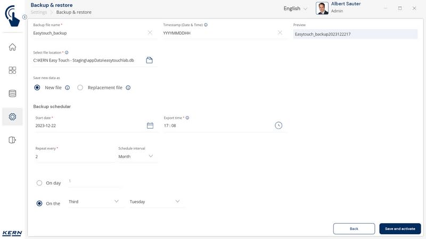Click Albert Sauter user name
Screen dimensions: 426x239
(346, 4)
